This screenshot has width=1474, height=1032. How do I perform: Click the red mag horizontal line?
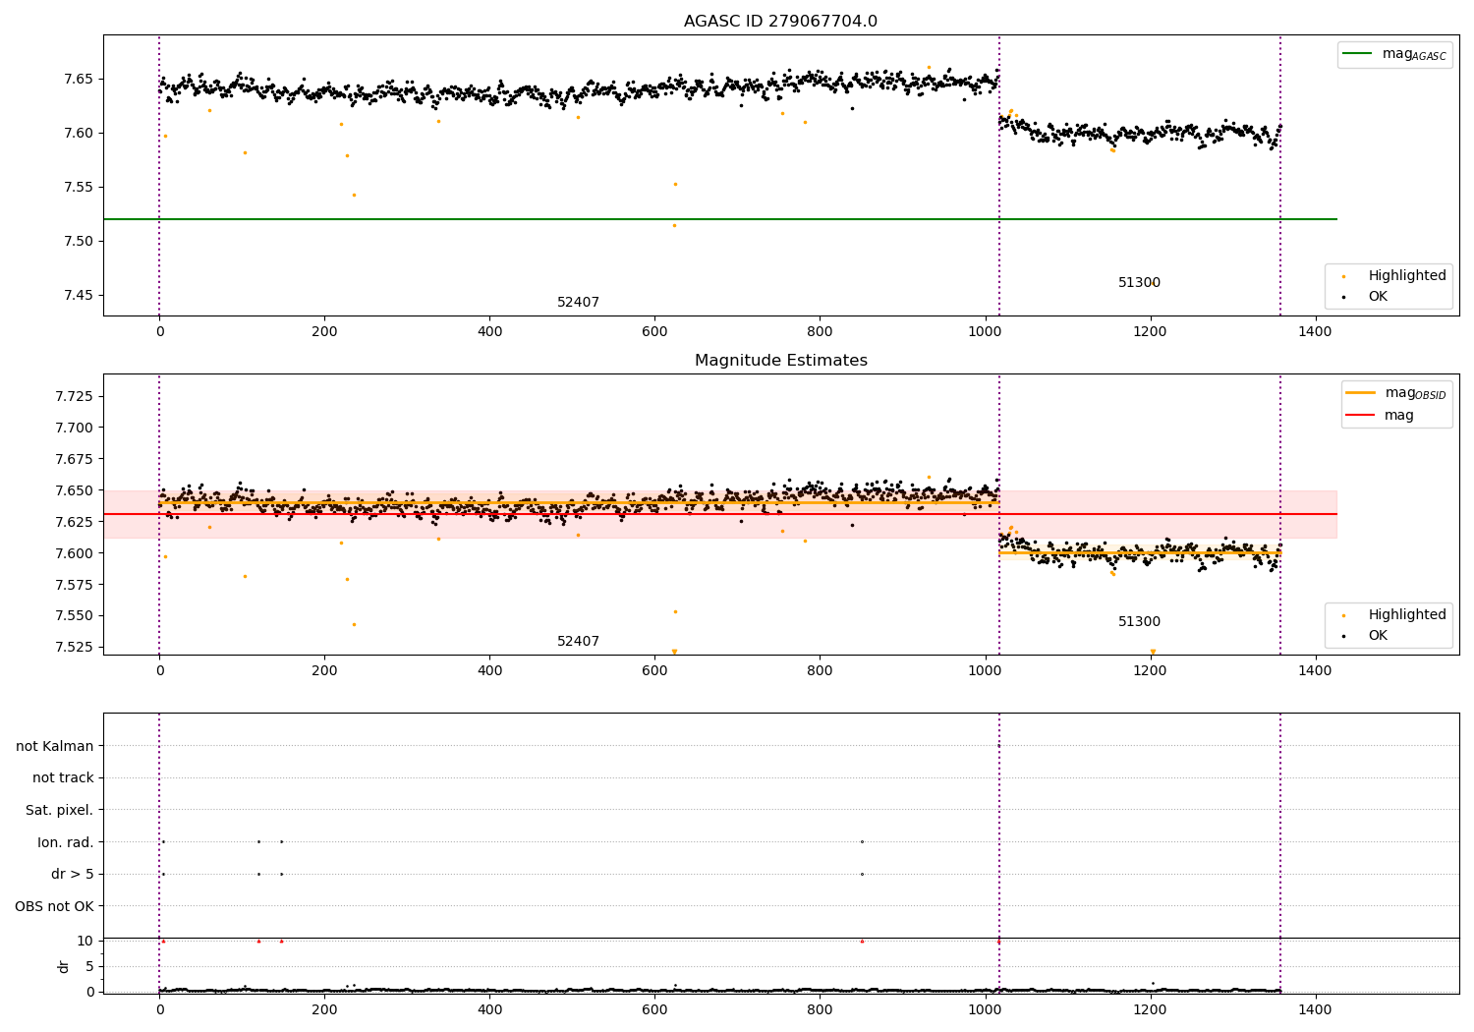coord(720,514)
